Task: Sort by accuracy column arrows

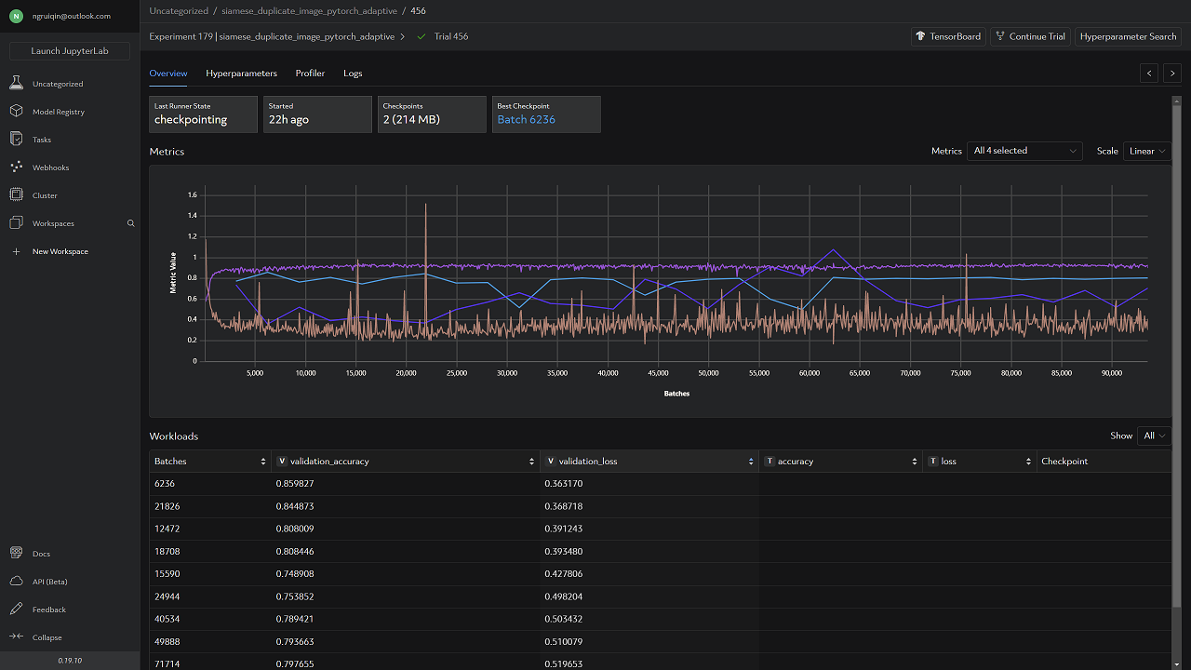Action: click(x=915, y=462)
